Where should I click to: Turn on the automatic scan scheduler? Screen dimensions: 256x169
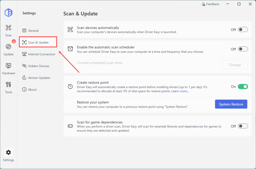243,49
